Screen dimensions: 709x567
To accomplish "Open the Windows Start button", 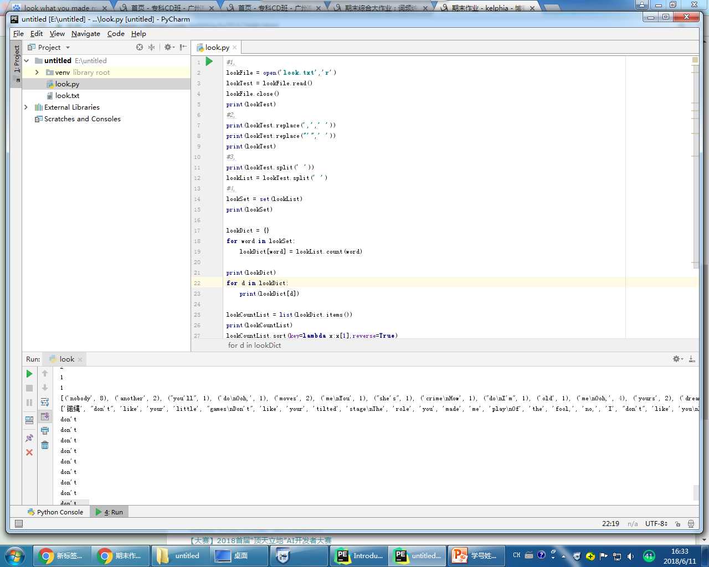I will 15,555.
